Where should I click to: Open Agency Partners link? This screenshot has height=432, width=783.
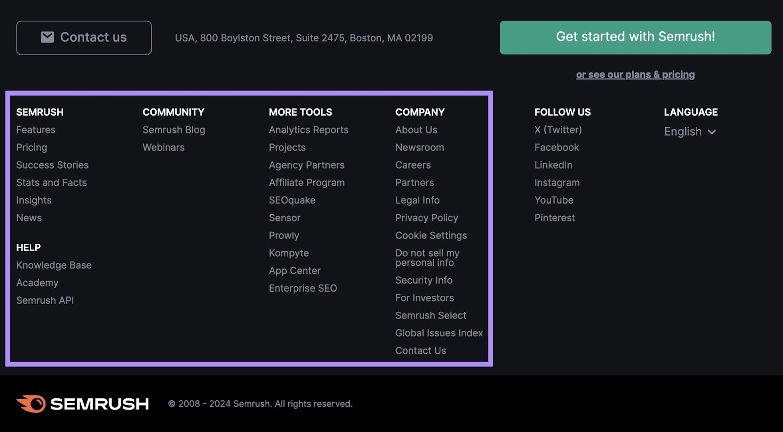[306, 165]
